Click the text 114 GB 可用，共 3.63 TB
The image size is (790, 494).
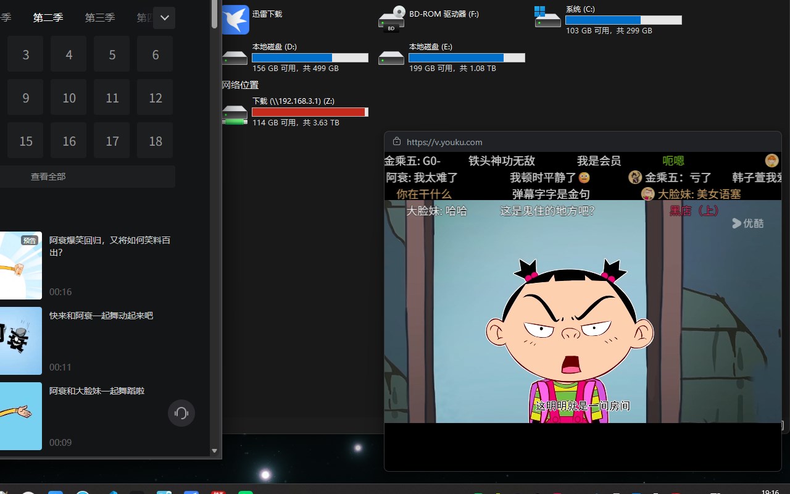[296, 123]
